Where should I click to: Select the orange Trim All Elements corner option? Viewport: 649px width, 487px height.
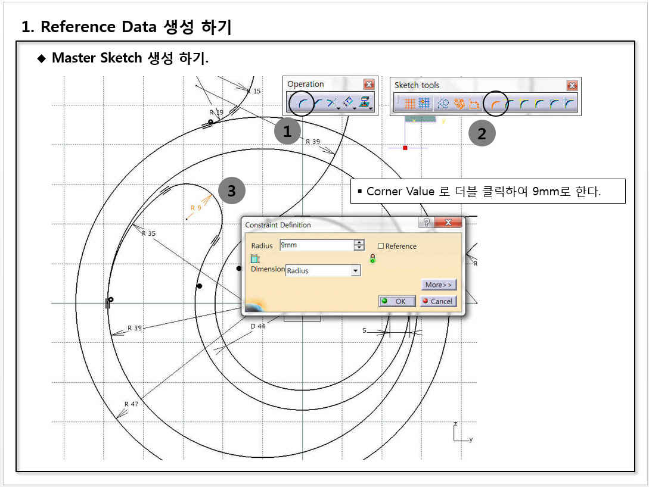click(494, 104)
